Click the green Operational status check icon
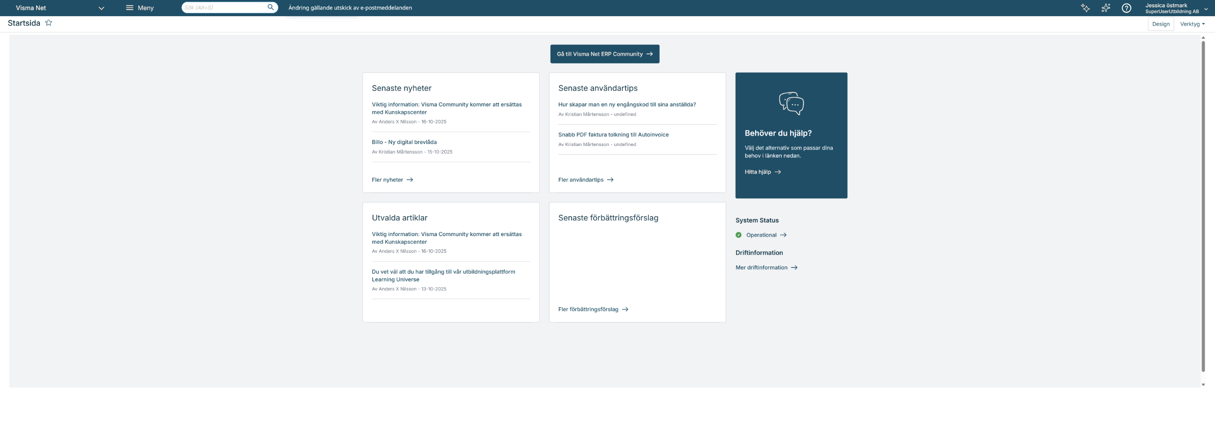This screenshot has width=1215, height=448. [x=738, y=235]
